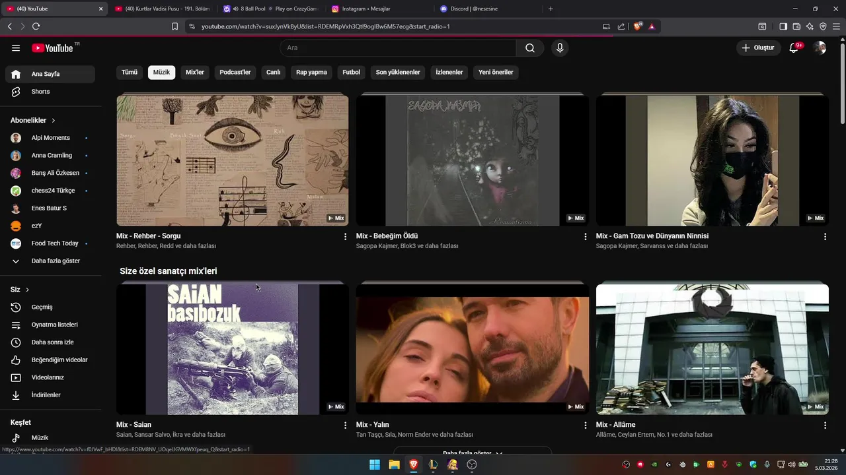
Task: Open Oynatma listeleri in the sidebar
Action: point(50,325)
